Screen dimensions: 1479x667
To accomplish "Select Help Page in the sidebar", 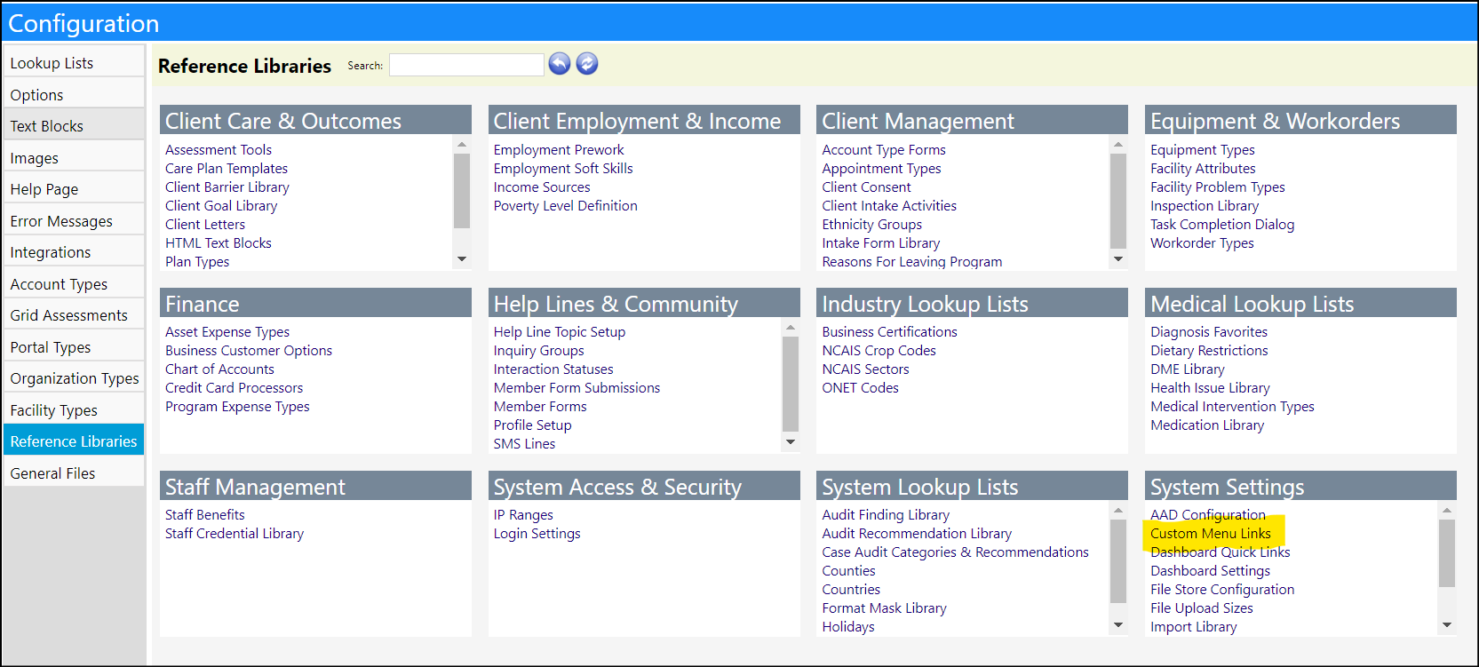I will tap(74, 189).
